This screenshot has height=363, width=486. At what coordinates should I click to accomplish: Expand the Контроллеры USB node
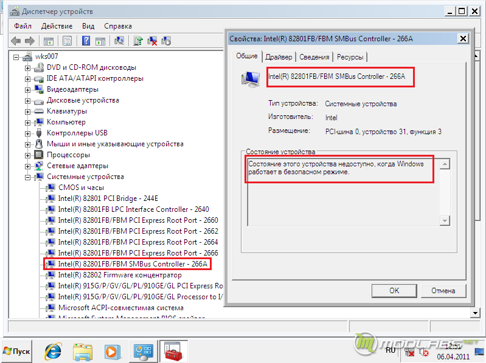[27, 134]
